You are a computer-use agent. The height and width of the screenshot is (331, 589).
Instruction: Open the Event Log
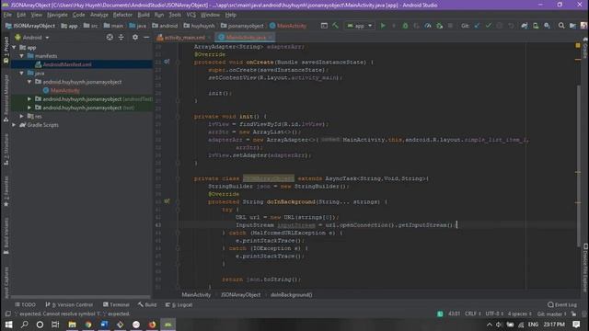(x=562, y=304)
